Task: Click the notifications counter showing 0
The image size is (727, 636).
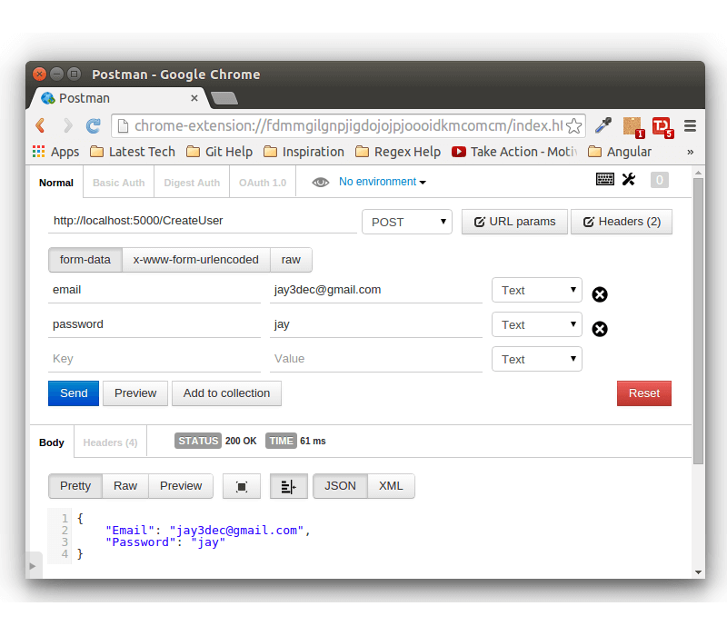Action: click(660, 180)
